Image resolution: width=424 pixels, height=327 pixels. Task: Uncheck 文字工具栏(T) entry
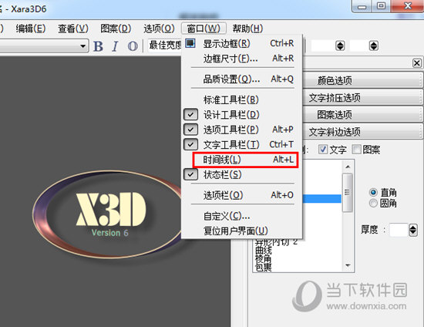[242, 144]
